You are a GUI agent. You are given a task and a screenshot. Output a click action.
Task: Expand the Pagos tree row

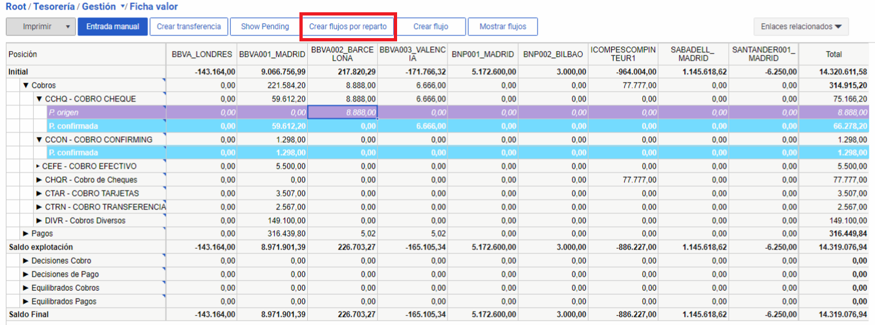click(x=26, y=234)
